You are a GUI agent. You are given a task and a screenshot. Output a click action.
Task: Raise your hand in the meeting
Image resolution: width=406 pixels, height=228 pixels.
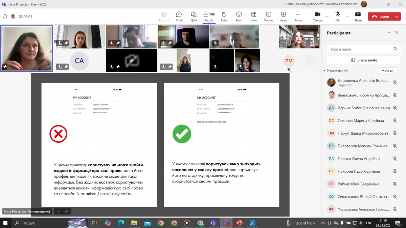[x=224, y=17]
